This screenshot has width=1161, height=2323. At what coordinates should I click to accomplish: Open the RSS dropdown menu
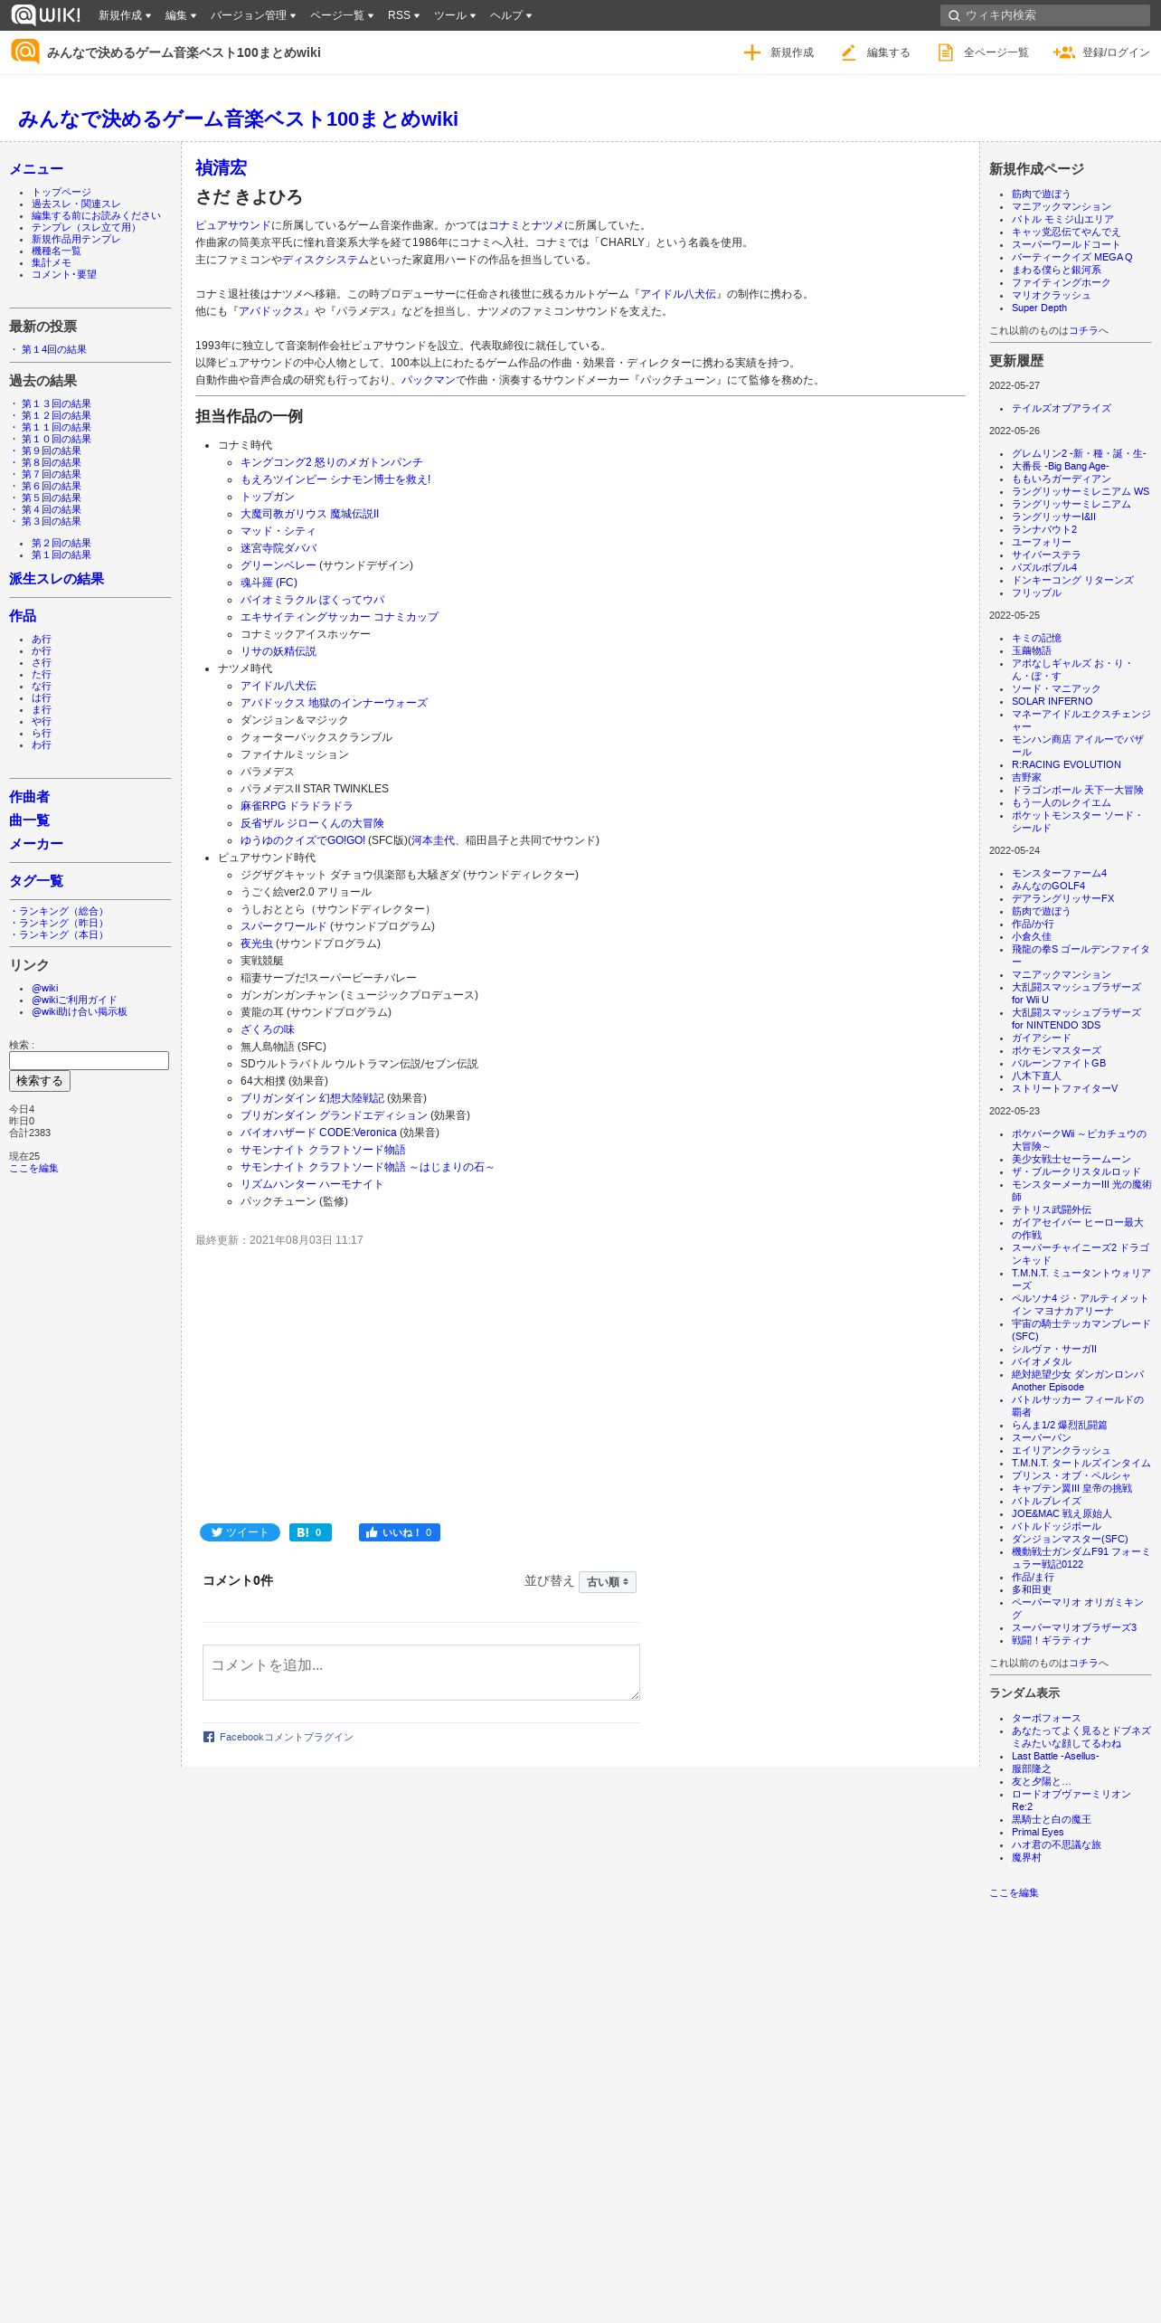pyautogui.click(x=403, y=15)
